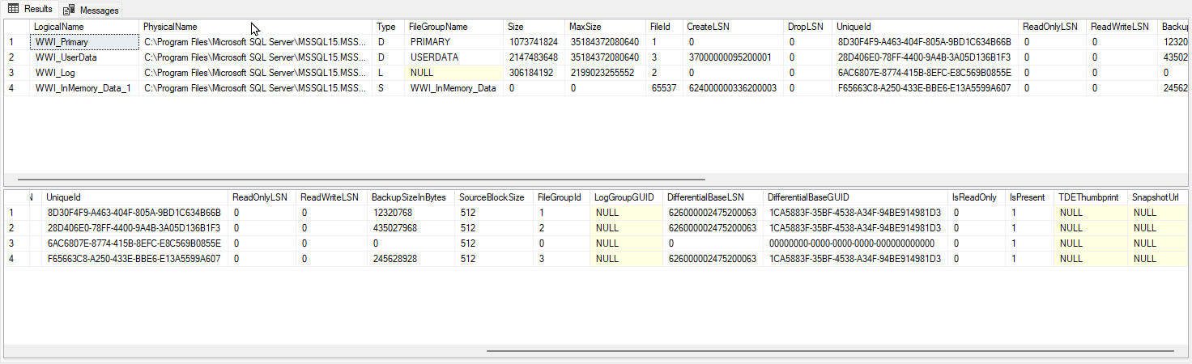1192x364 pixels.
Task: Click the USERDATA filegroup cell
Action: click(x=434, y=57)
